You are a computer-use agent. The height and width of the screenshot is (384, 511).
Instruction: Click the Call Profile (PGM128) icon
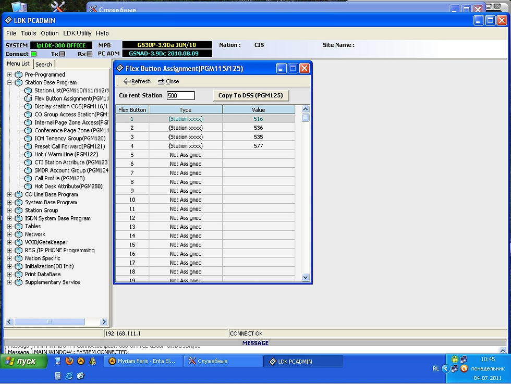pos(28,178)
